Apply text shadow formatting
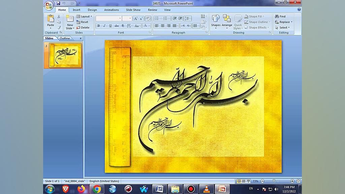This screenshot has height=194, width=345. pos(123,26)
